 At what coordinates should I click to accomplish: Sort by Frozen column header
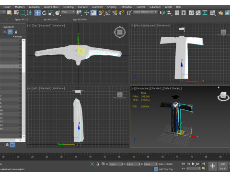coord(18,37)
